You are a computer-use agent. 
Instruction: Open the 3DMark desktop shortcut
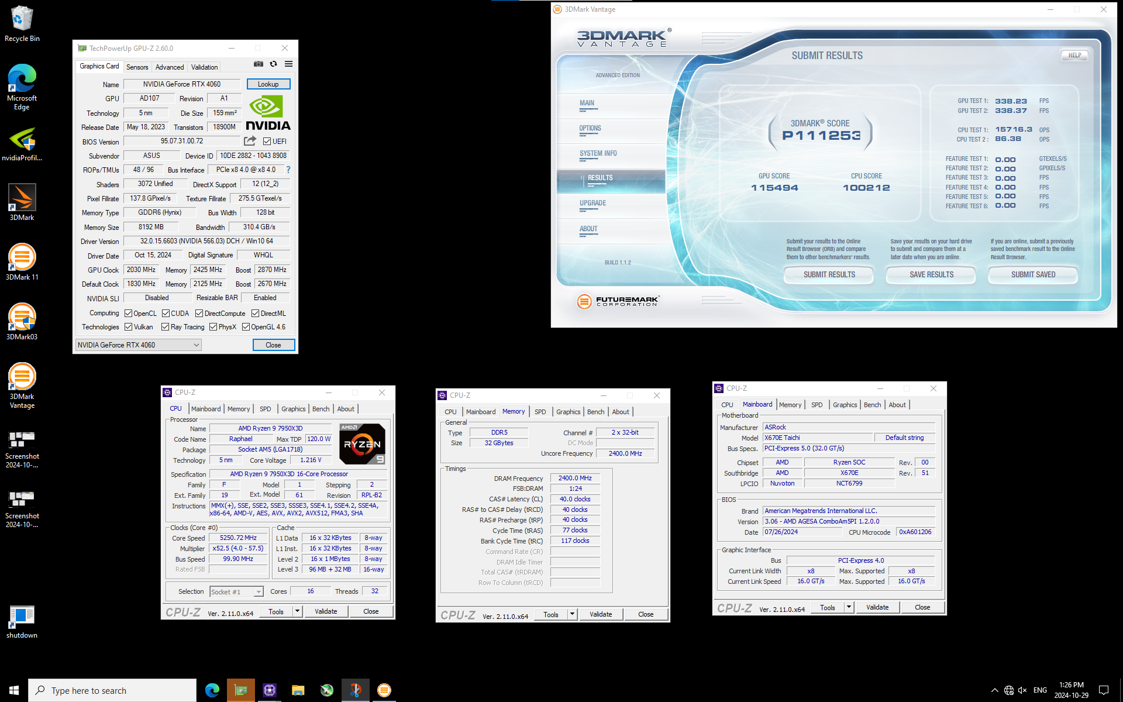pos(22,202)
